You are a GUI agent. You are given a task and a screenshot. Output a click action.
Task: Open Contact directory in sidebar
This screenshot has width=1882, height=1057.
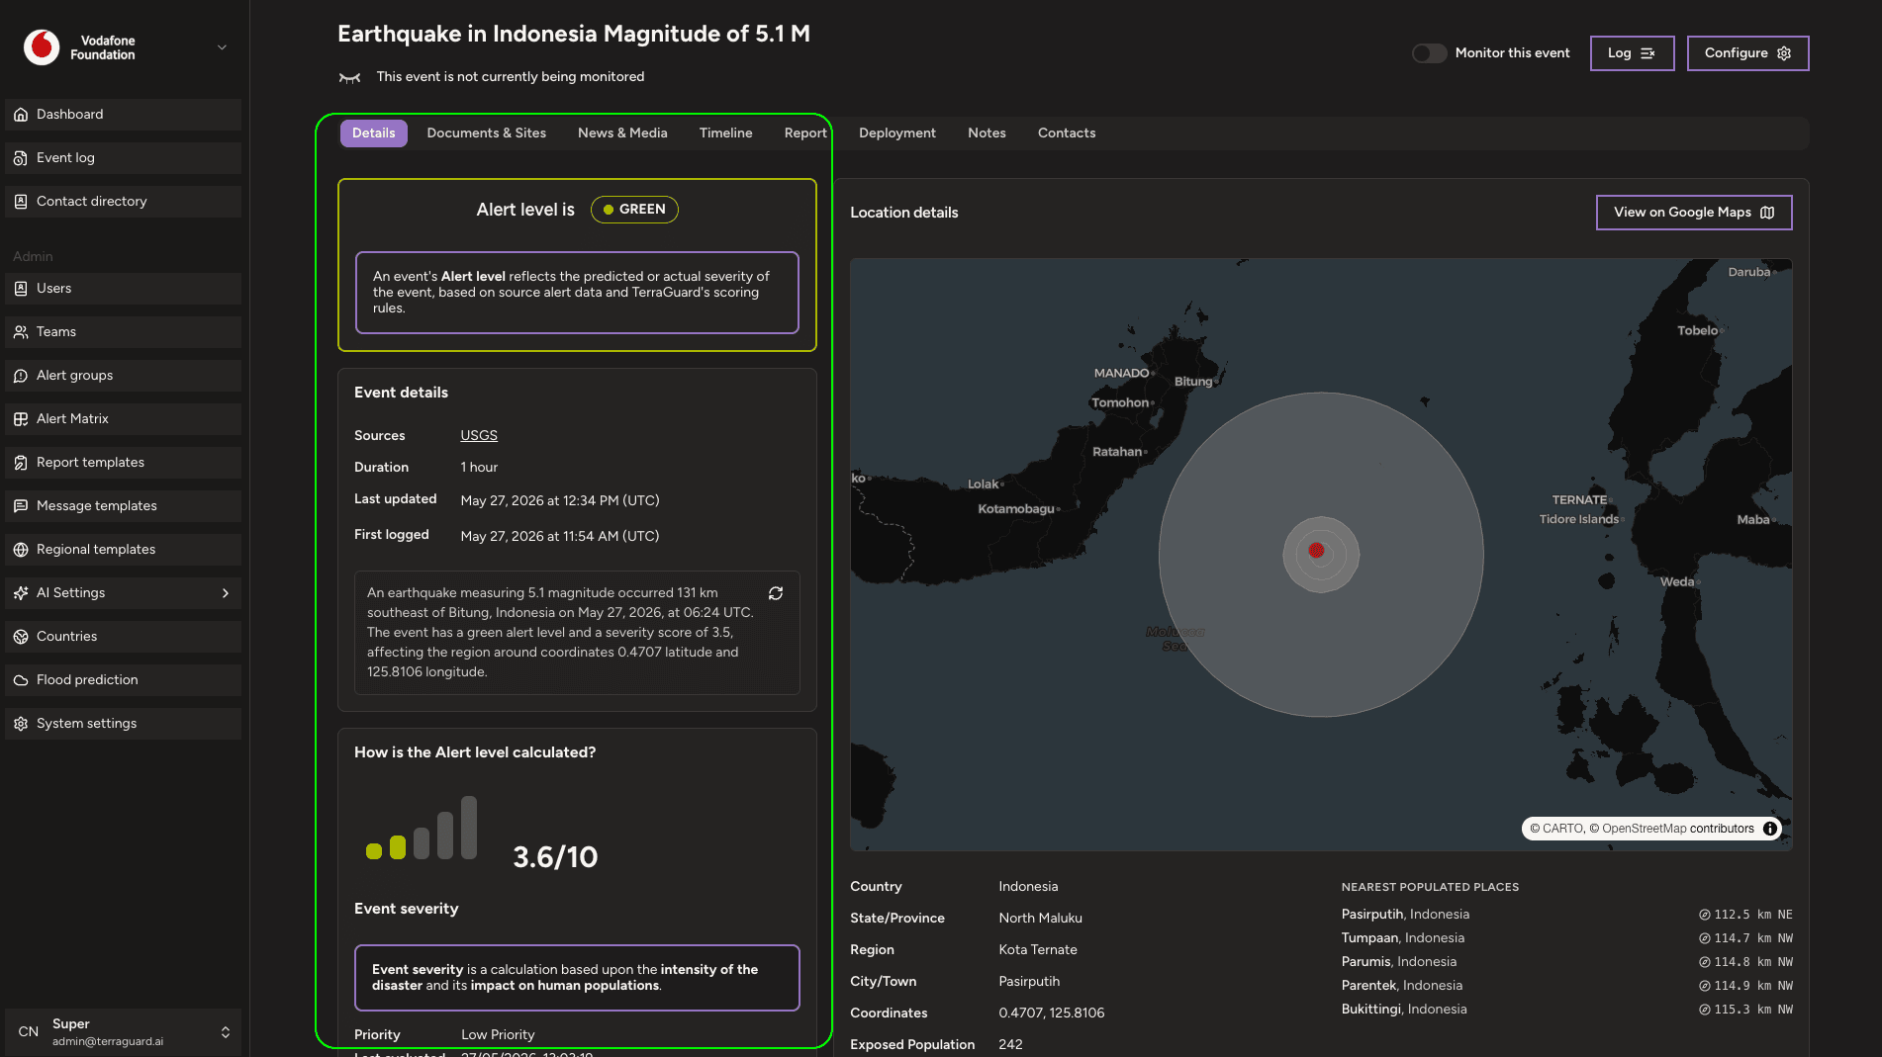123,202
